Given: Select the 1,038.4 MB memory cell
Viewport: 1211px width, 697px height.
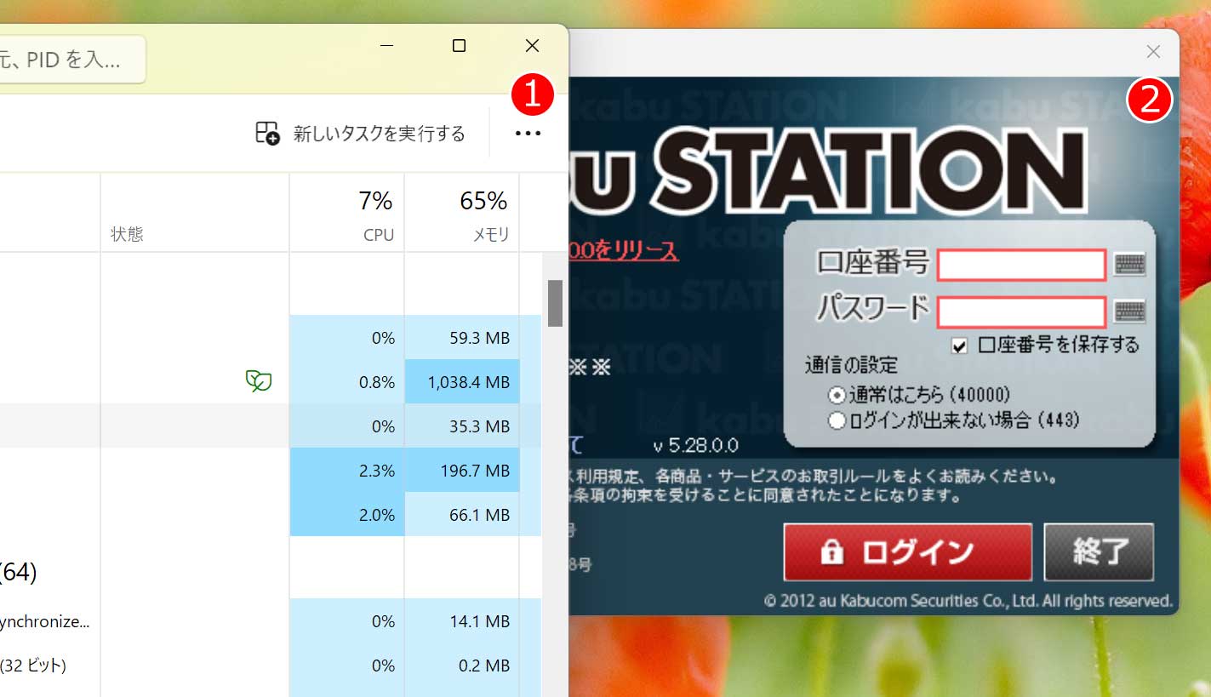Looking at the screenshot, I should [x=462, y=382].
